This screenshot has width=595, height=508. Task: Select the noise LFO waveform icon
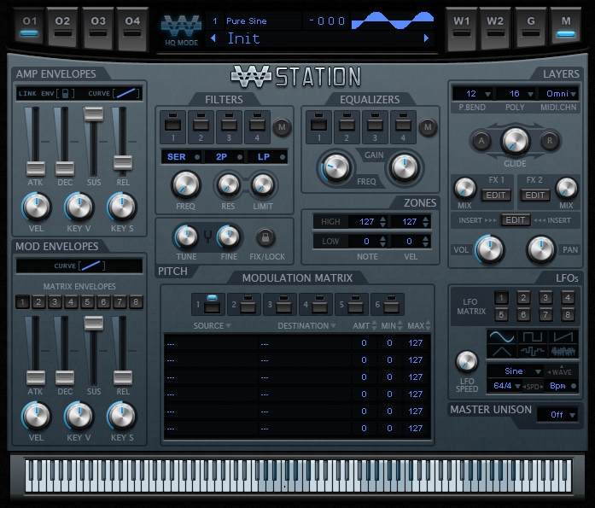[x=563, y=351]
